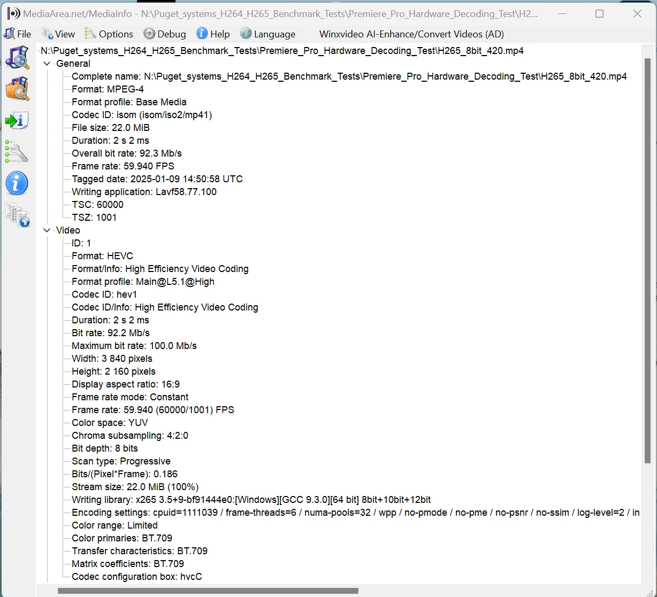Click the MediaInfo app icon in title bar
The height and width of the screenshot is (597, 657).
13,14
